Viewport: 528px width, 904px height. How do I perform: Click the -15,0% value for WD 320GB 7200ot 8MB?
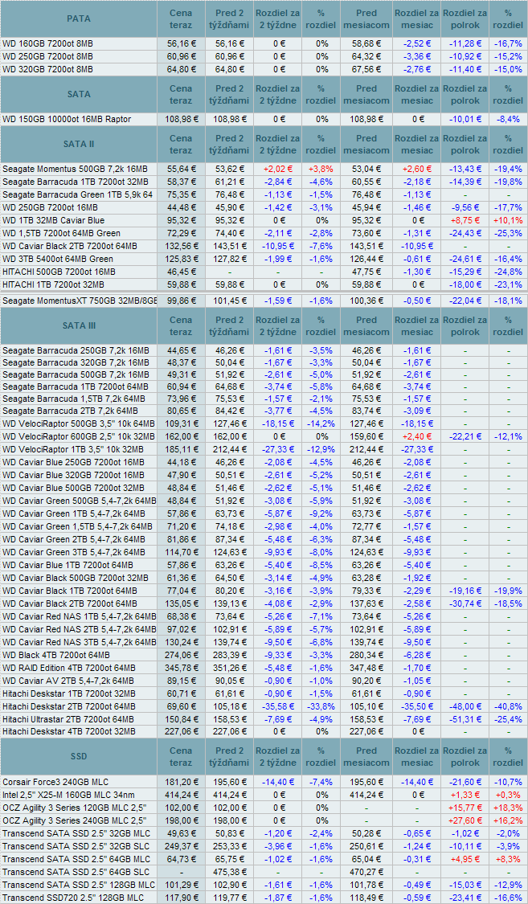coord(509,69)
